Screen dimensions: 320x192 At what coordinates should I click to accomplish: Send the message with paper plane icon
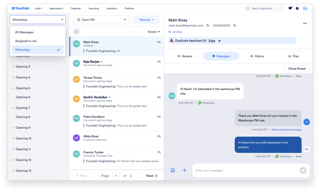pos(303,170)
